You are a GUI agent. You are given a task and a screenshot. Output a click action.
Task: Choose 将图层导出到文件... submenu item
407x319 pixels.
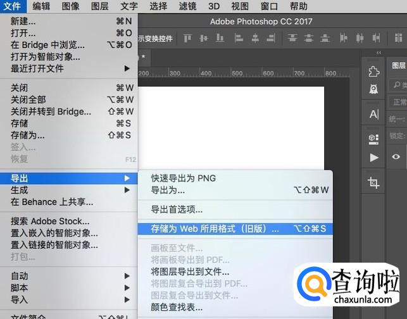[x=235, y=272]
